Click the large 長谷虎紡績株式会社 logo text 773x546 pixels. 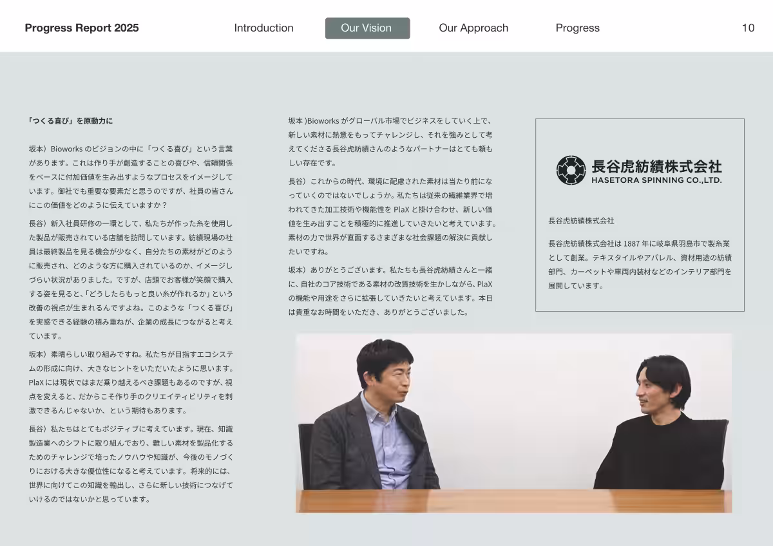pyautogui.click(x=656, y=166)
